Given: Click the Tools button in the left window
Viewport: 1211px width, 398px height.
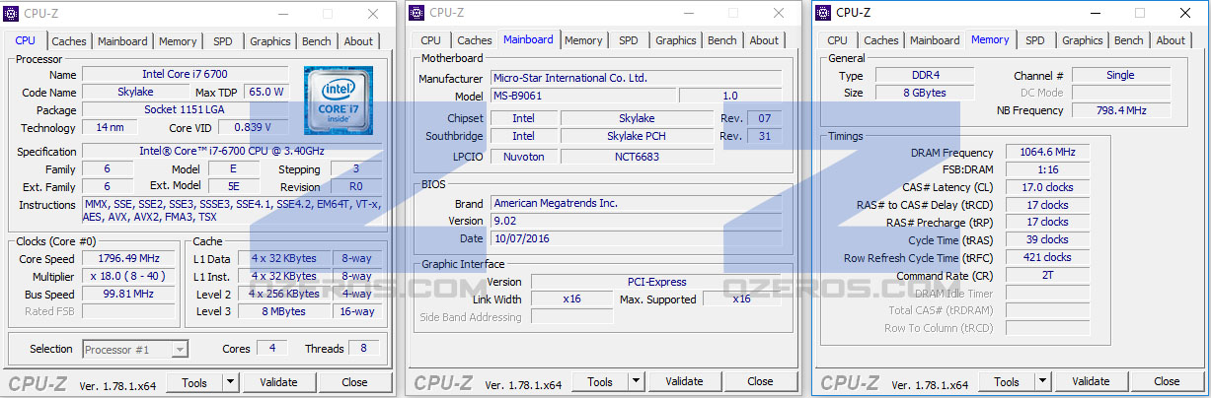Looking at the screenshot, I should tap(194, 382).
